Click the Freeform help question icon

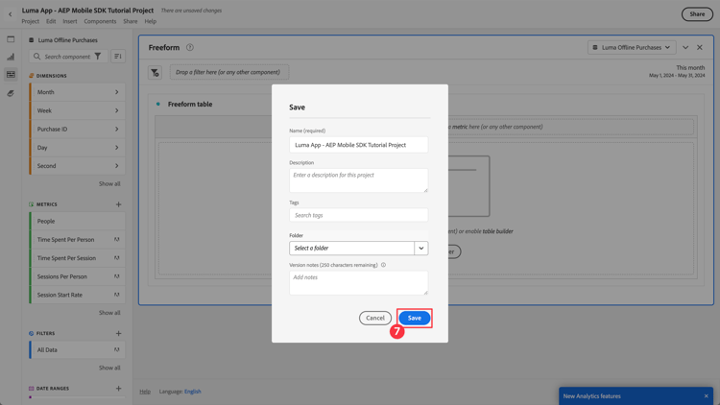(x=190, y=47)
